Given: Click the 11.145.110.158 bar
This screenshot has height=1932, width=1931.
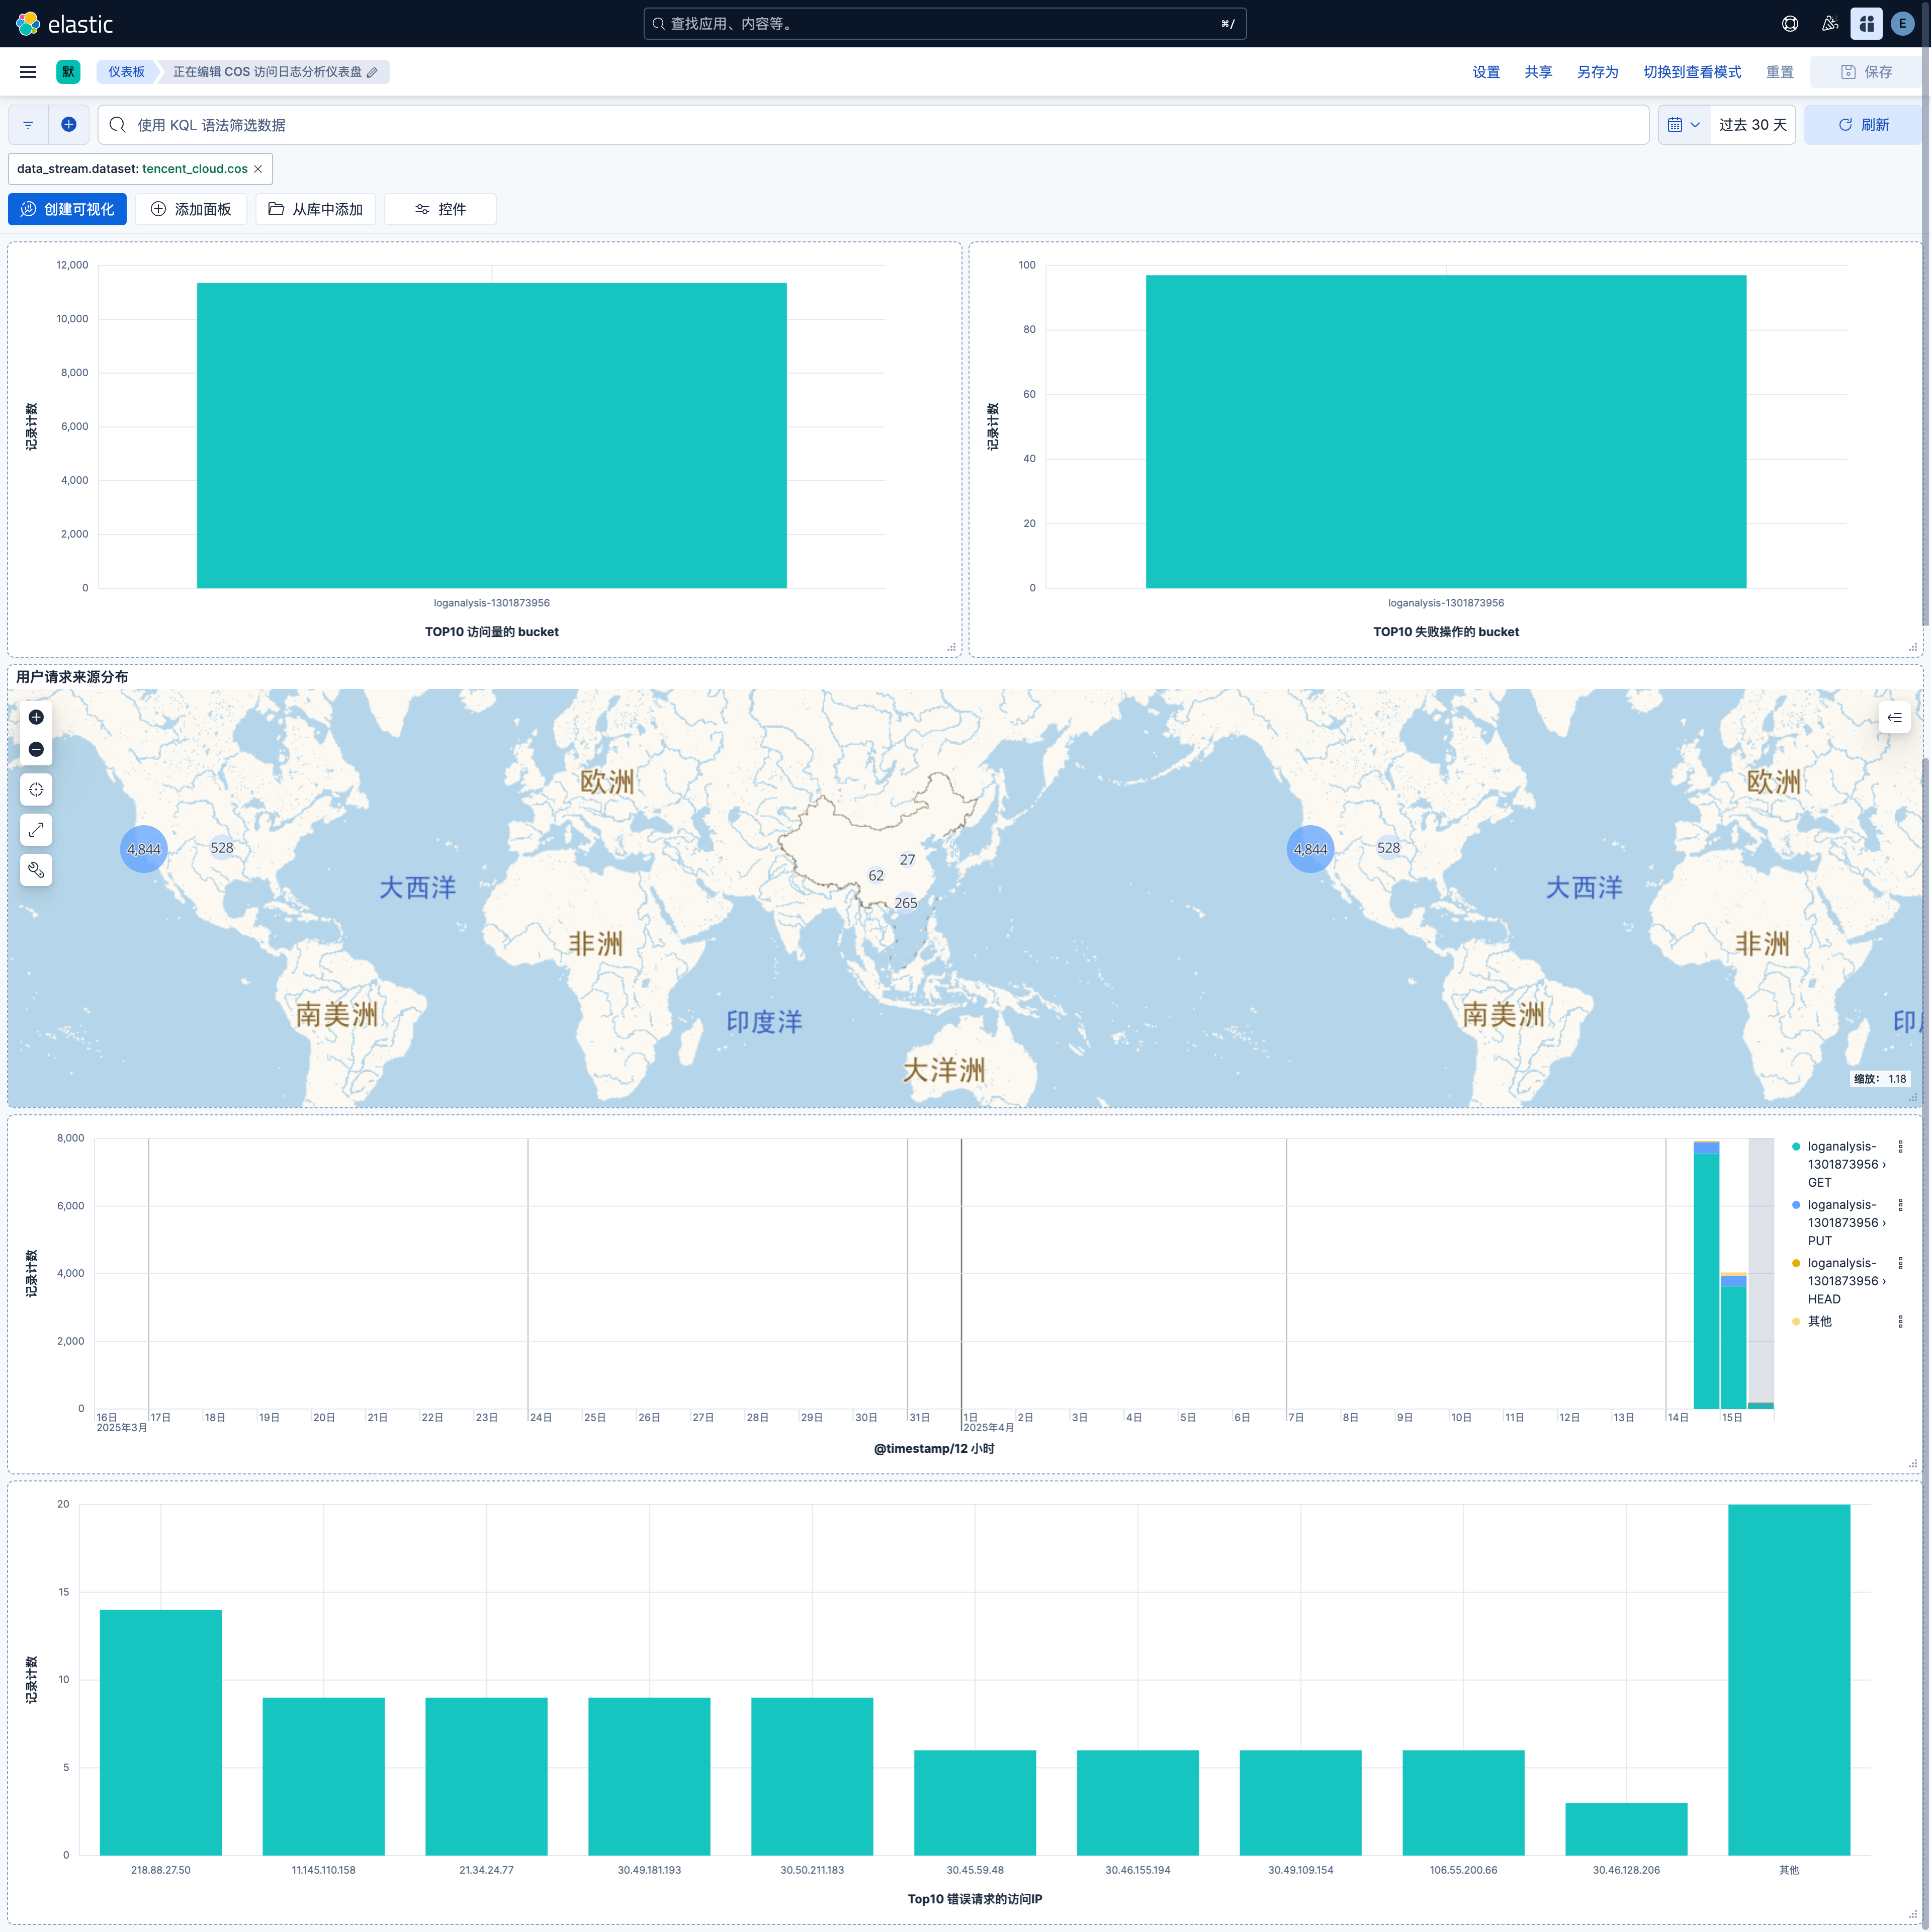Looking at the screenshot, I should click(323, 1776).
